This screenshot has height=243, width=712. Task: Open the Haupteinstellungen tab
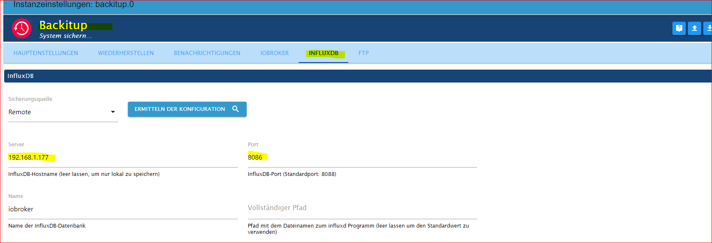(x=46, y=53)
